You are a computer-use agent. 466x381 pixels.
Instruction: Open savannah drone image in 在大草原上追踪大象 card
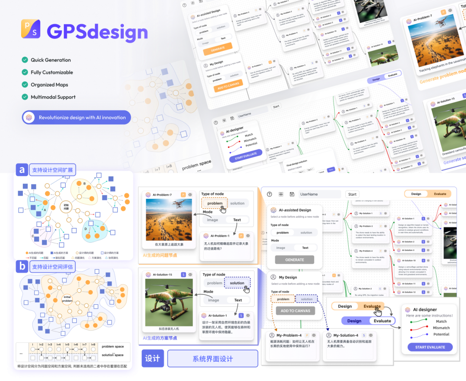pyautogui.click(x=169, y=220)
